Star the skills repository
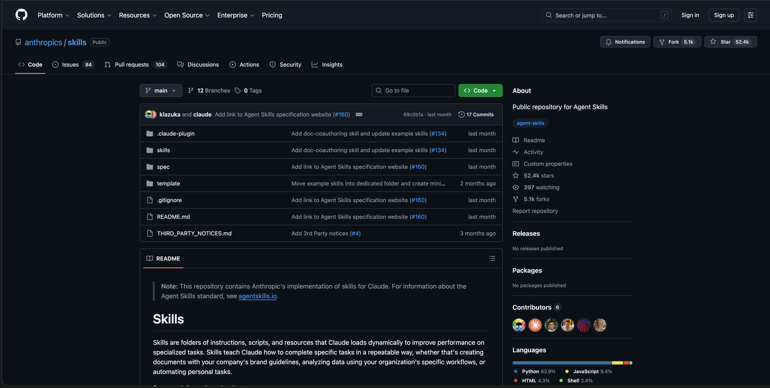The image size is (770, 388). (730, 42)
